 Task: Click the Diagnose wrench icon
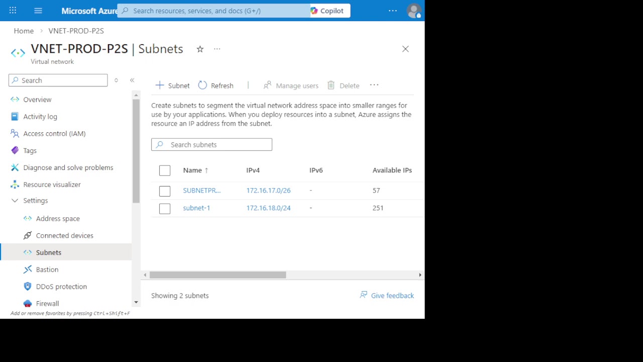click(15, 168)
